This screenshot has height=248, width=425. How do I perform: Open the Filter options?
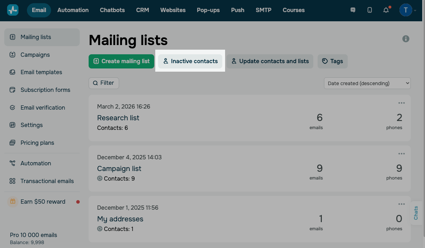pyautogui.click(x=104, y=83)
